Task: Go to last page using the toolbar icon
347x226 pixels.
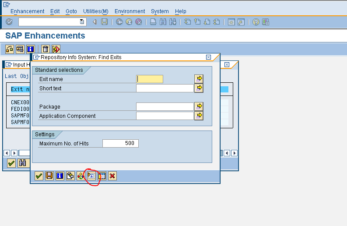Action: click(217, 22)
